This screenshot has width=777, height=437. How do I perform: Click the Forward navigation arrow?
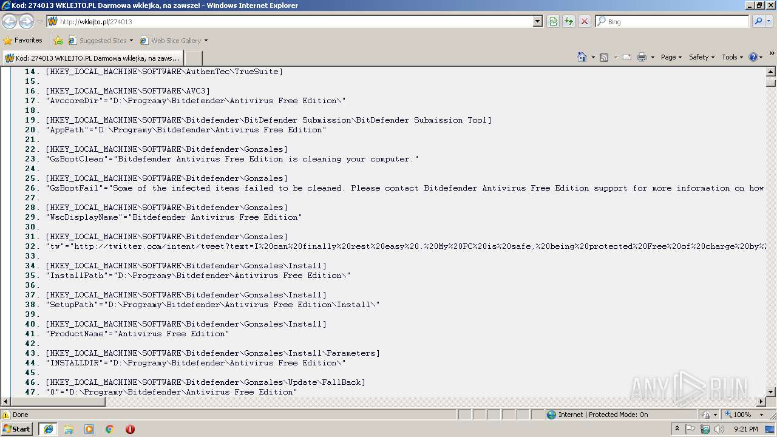(27, 21)
